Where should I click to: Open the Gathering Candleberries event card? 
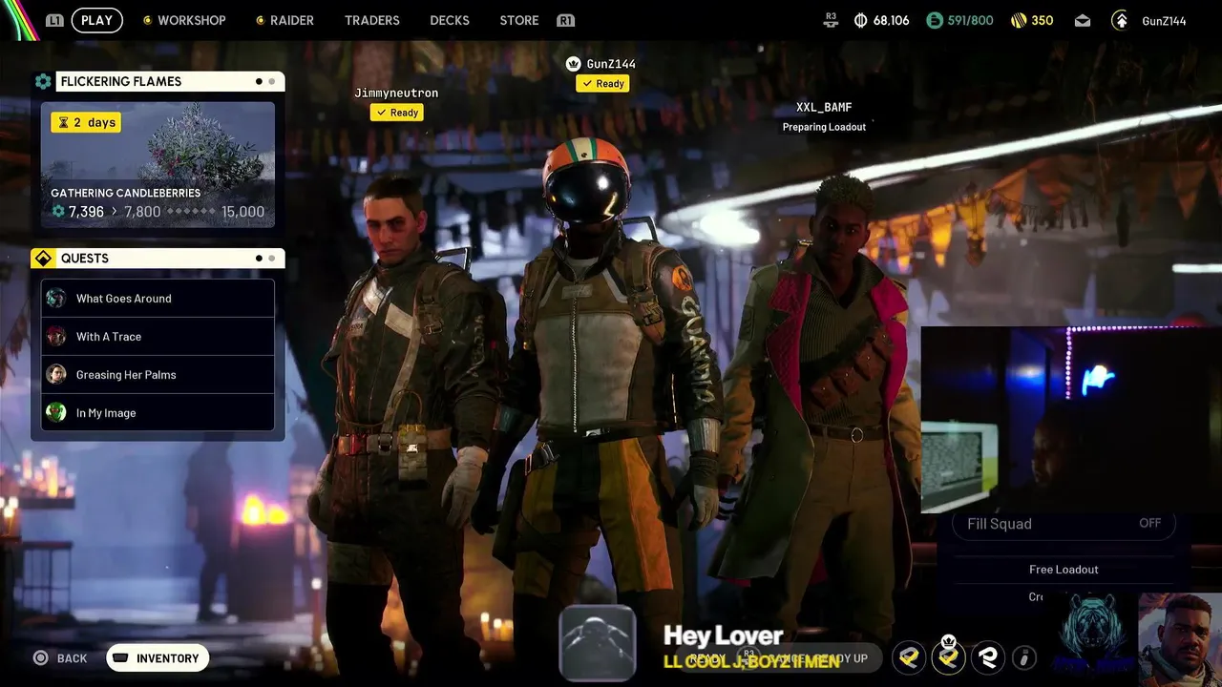coord(158,165)
